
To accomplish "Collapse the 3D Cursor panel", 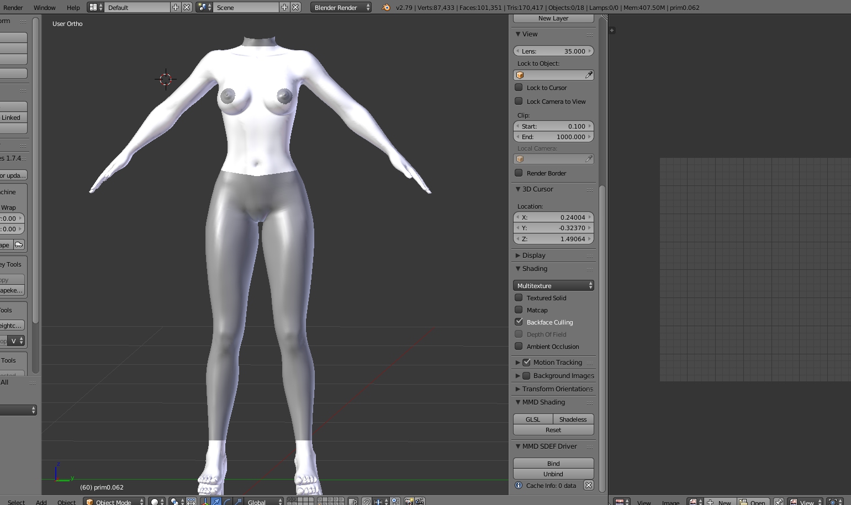I will coord(518,189).
